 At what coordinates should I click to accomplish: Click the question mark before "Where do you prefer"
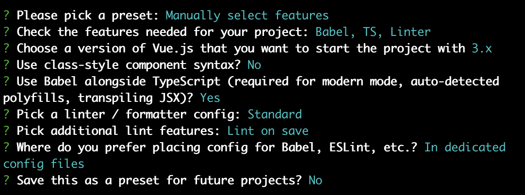click(6, 147)
